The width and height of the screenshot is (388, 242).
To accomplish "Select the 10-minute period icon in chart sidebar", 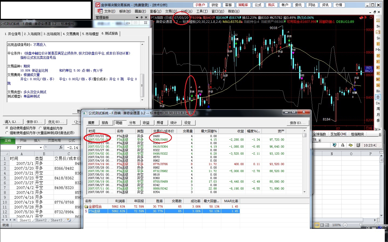I will click(378, 67).
